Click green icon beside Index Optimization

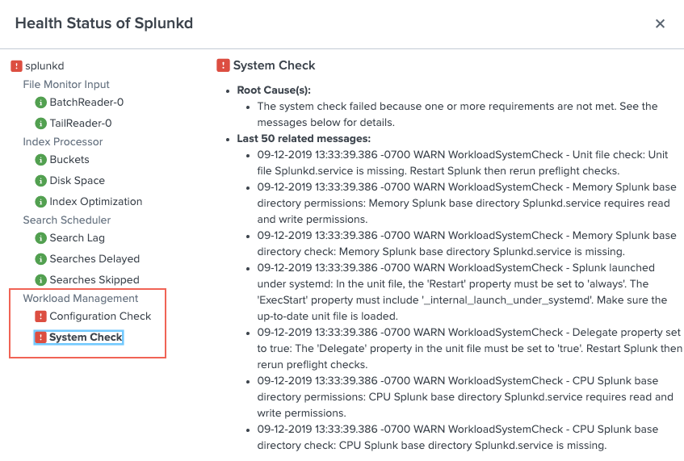[x=40, y=202]
